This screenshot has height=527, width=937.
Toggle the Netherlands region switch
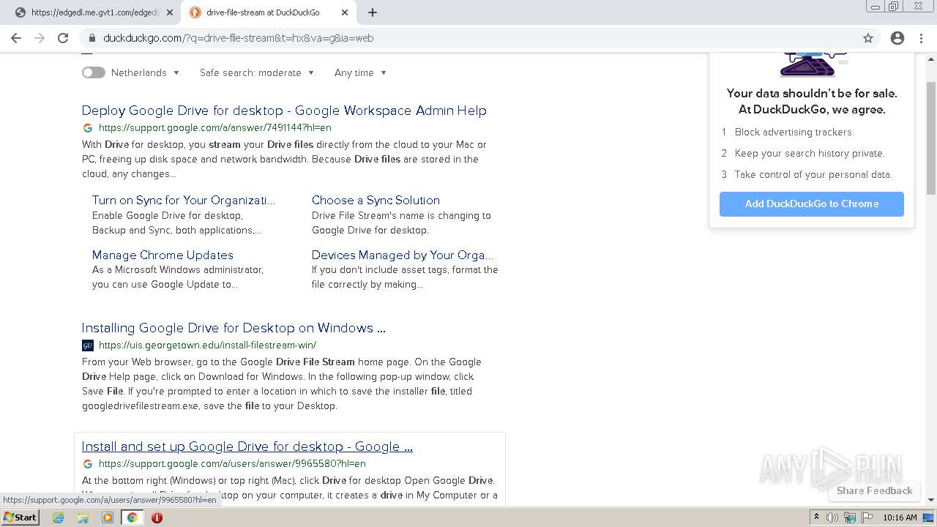[93, 72]
